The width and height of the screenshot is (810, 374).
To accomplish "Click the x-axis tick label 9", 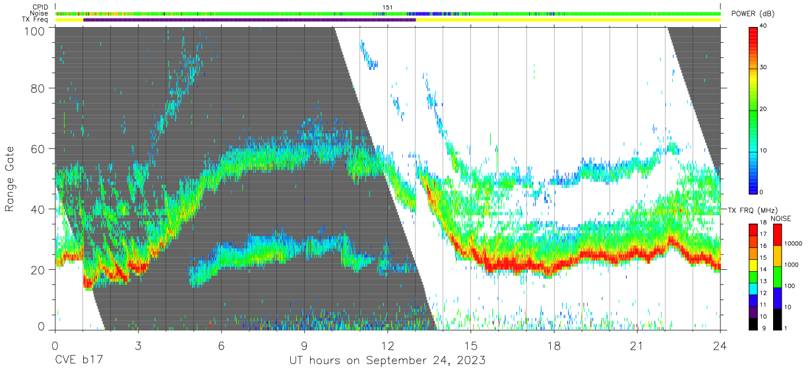I will 305,345.
